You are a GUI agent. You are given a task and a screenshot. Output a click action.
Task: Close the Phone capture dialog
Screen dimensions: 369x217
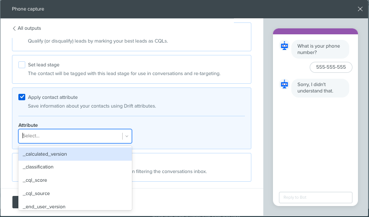click(360, 9)
